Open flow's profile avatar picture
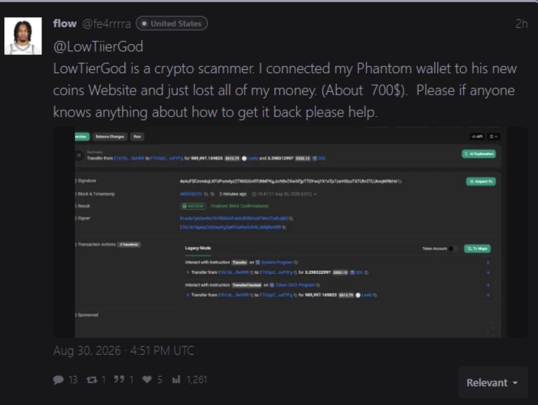 click(23, 36)
